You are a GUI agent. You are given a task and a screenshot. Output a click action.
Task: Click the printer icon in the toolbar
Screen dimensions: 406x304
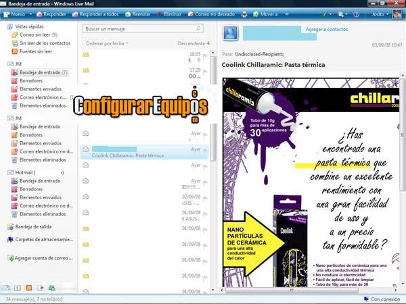244,14
